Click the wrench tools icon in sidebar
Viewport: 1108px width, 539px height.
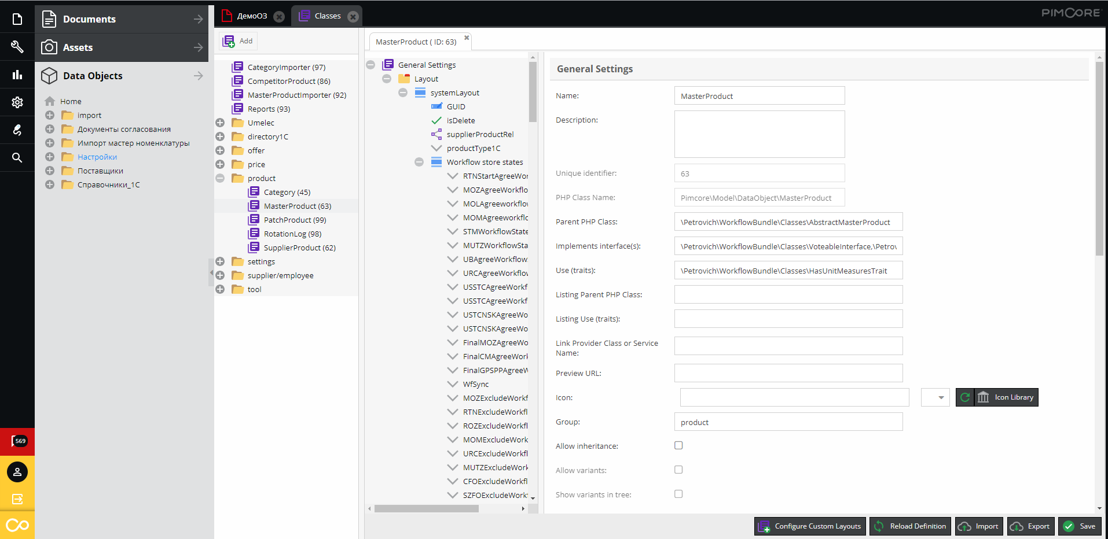17,47
